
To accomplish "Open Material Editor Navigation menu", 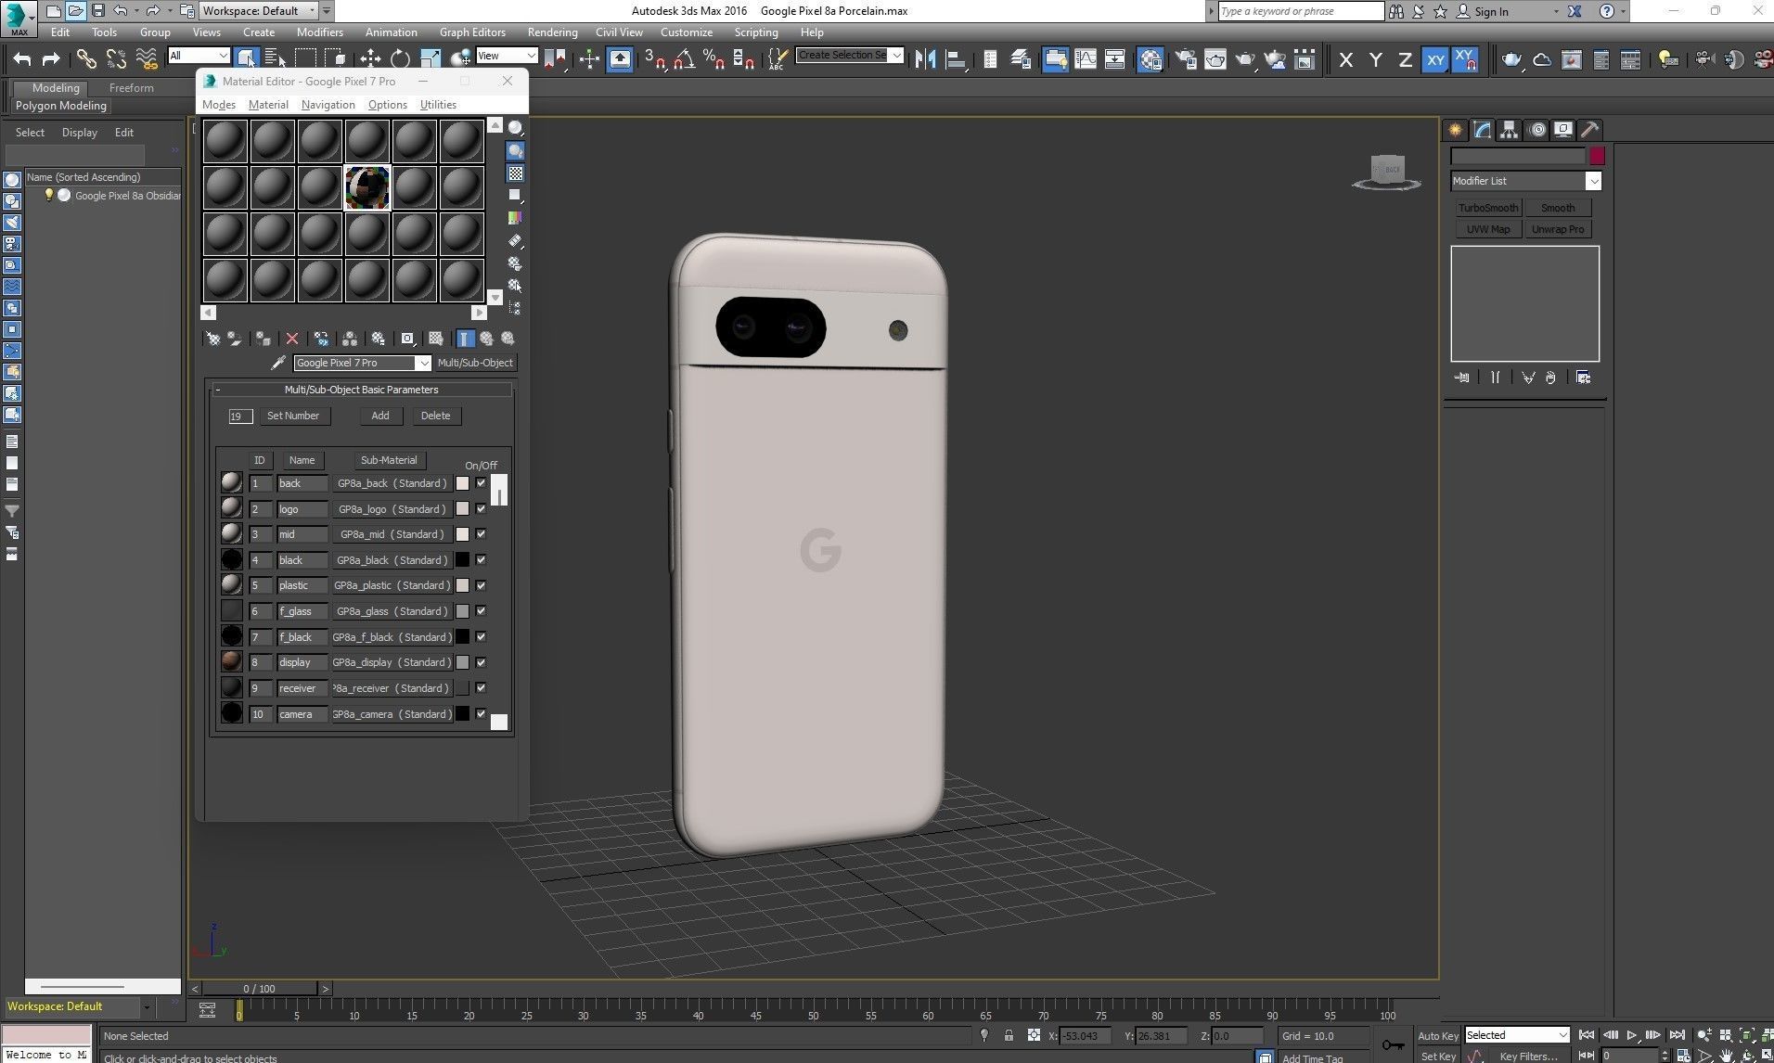I will tap(328, 105).
